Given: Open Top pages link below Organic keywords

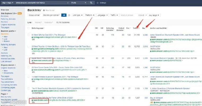Looking at the screenshot, I should pos(5,27).
